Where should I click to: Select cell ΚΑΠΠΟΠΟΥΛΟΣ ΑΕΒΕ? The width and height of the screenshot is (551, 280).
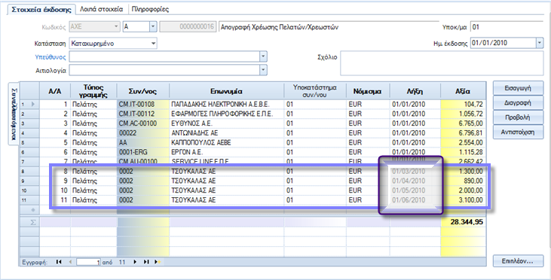[226, 142]
